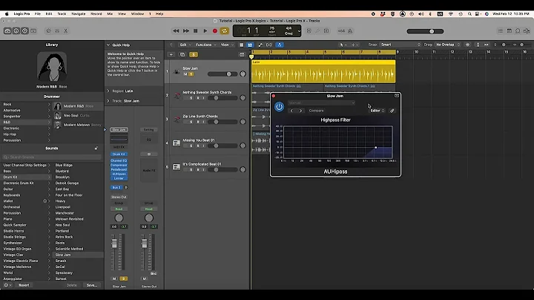Open the Editors scissors icon
This screenshot has height=300, width=534.
(x=66, y=30)
